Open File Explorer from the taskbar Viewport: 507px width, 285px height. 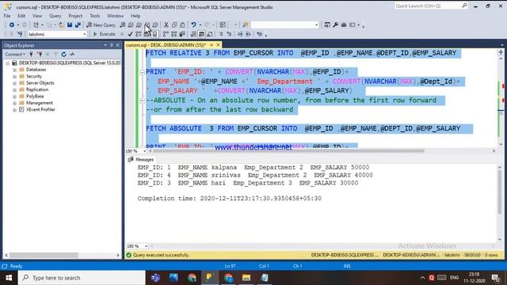(x=246, y=278)
